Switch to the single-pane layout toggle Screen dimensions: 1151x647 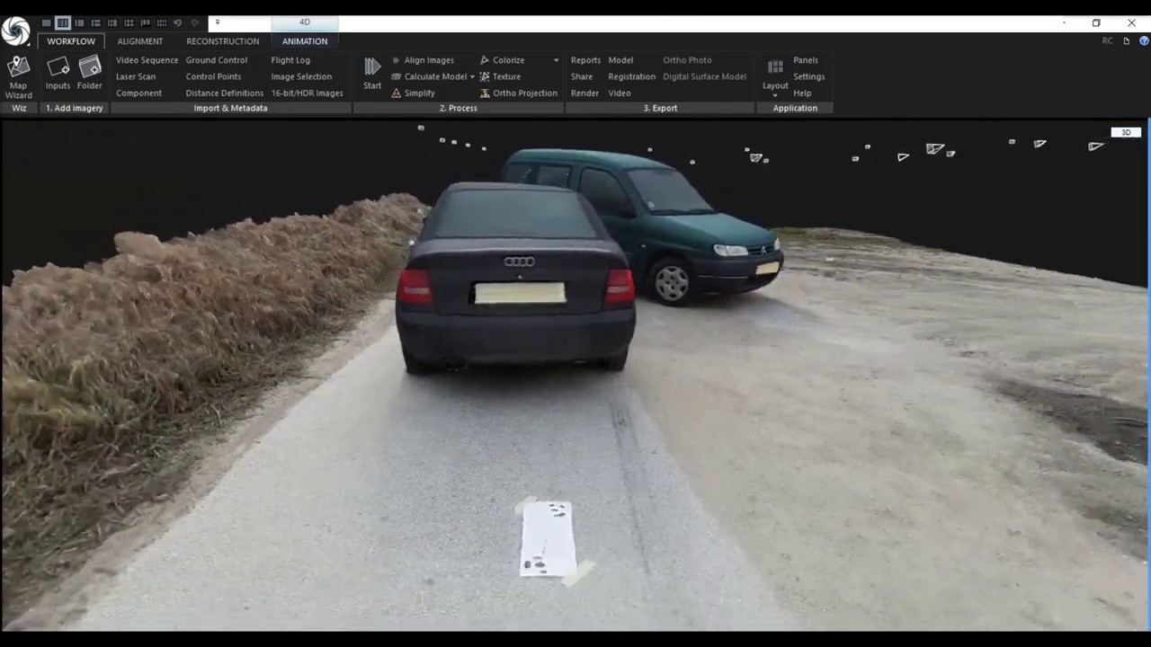point(46,22)
